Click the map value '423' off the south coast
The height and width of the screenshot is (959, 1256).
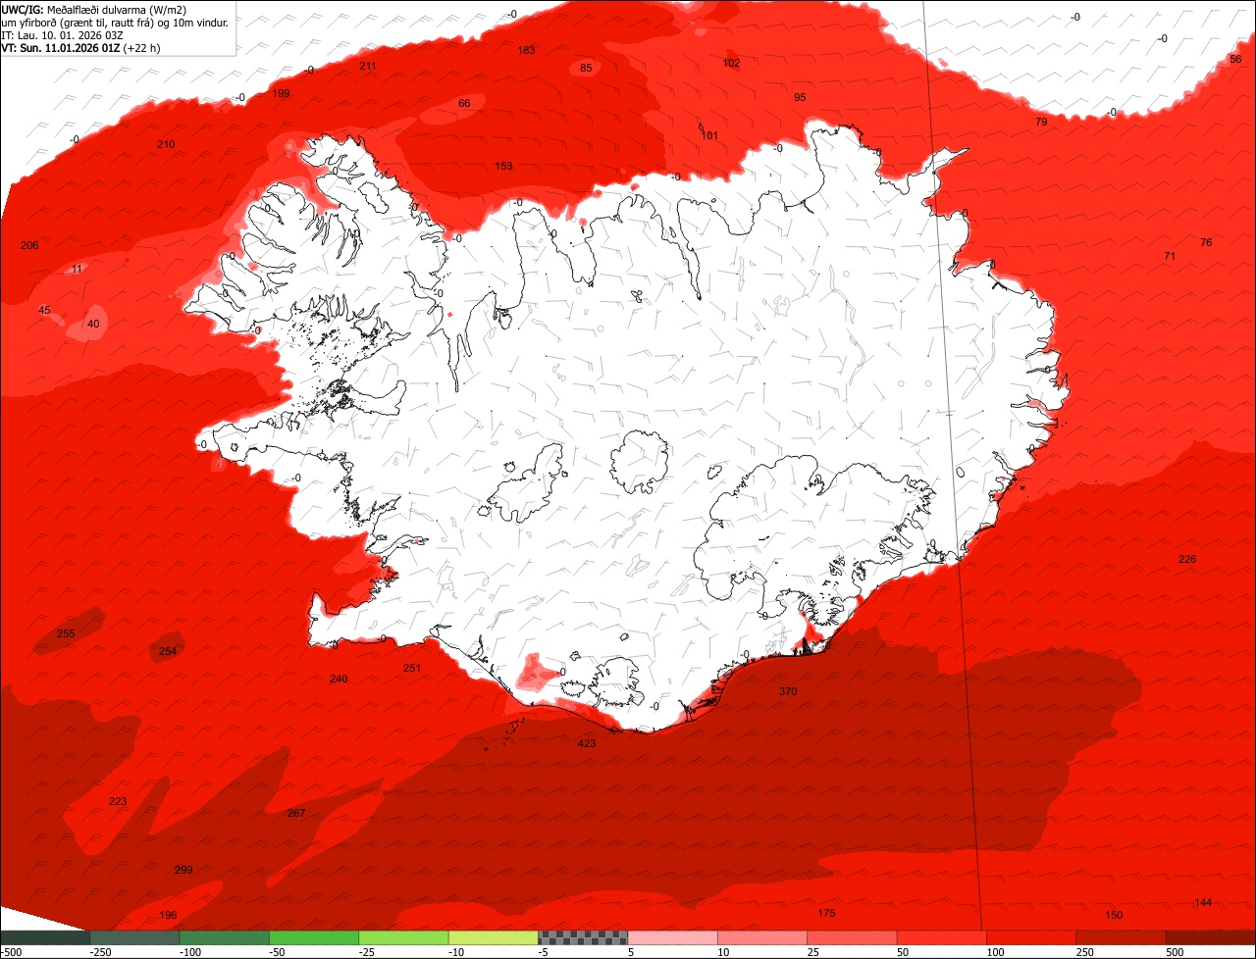[x=587, y=743]
